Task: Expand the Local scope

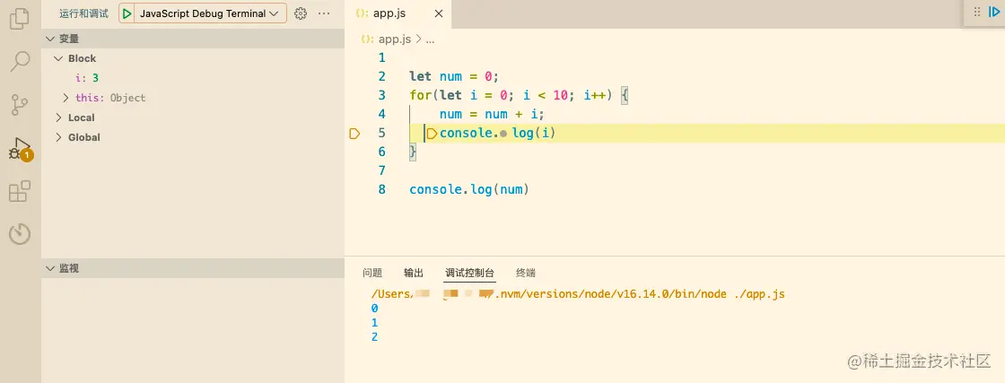Action: pyautogui.click(x=59, y=118)
